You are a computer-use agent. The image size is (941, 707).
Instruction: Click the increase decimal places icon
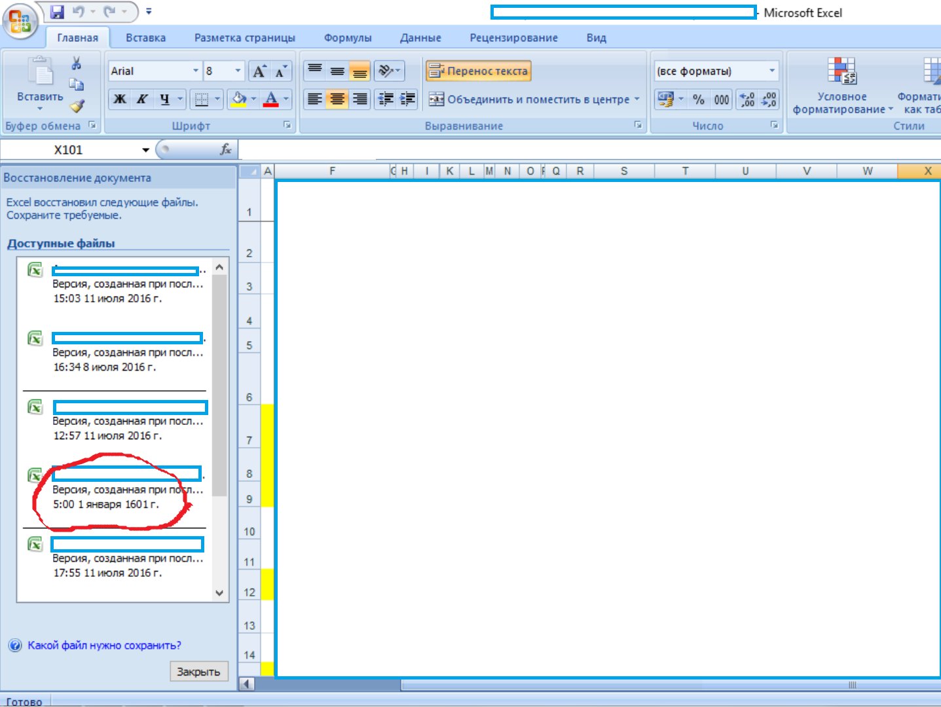click(x=747, y=100)
